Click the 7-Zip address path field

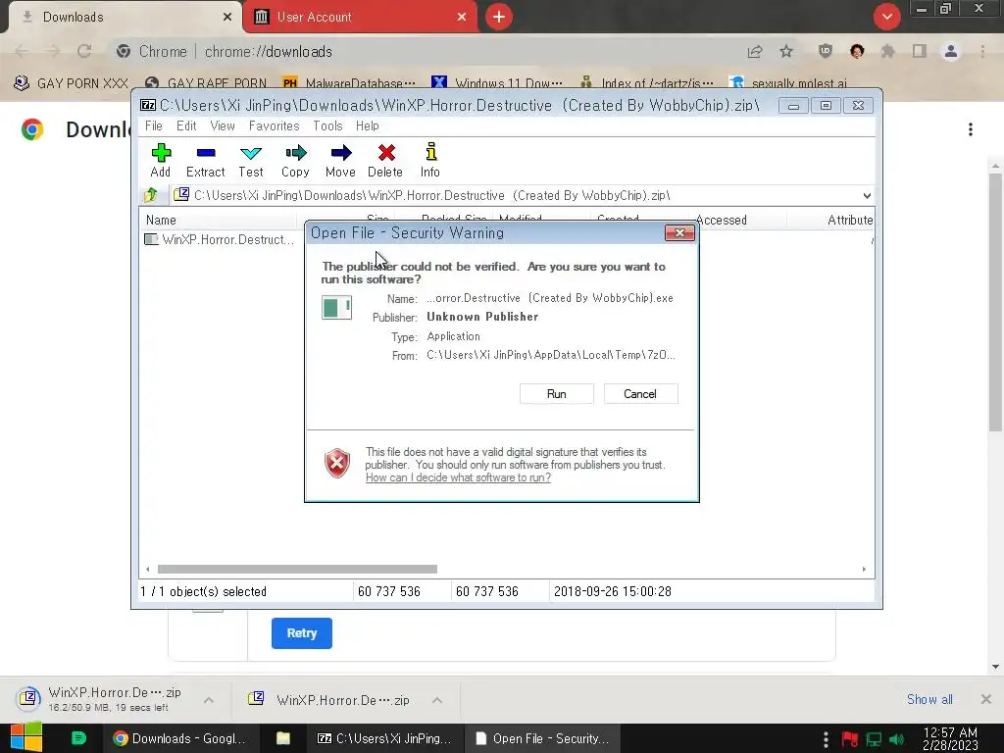[x=516, y=195]
